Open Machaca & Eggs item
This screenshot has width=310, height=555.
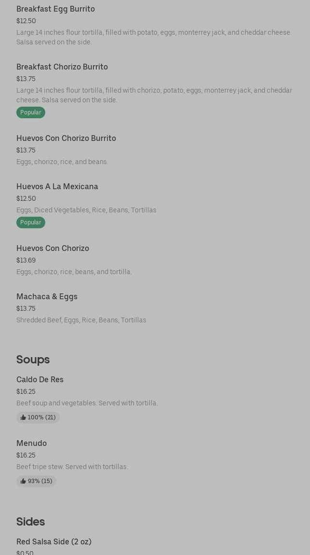click(47, 296)
